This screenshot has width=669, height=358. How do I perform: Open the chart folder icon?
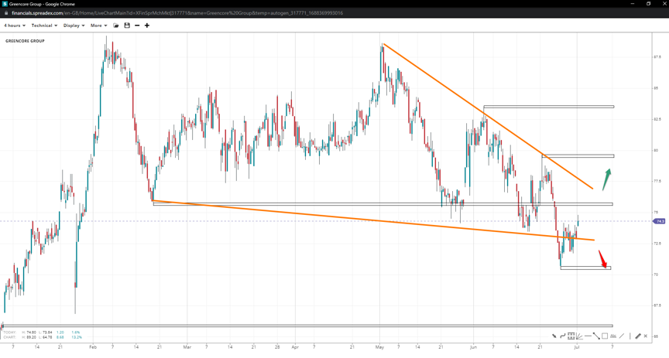coord(116,26)
